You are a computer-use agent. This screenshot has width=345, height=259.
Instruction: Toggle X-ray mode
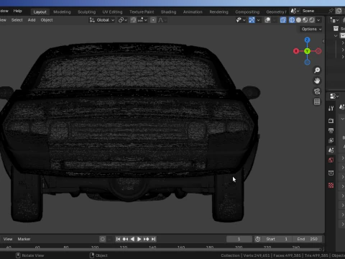pyautogui.click(x=283, y=20)
